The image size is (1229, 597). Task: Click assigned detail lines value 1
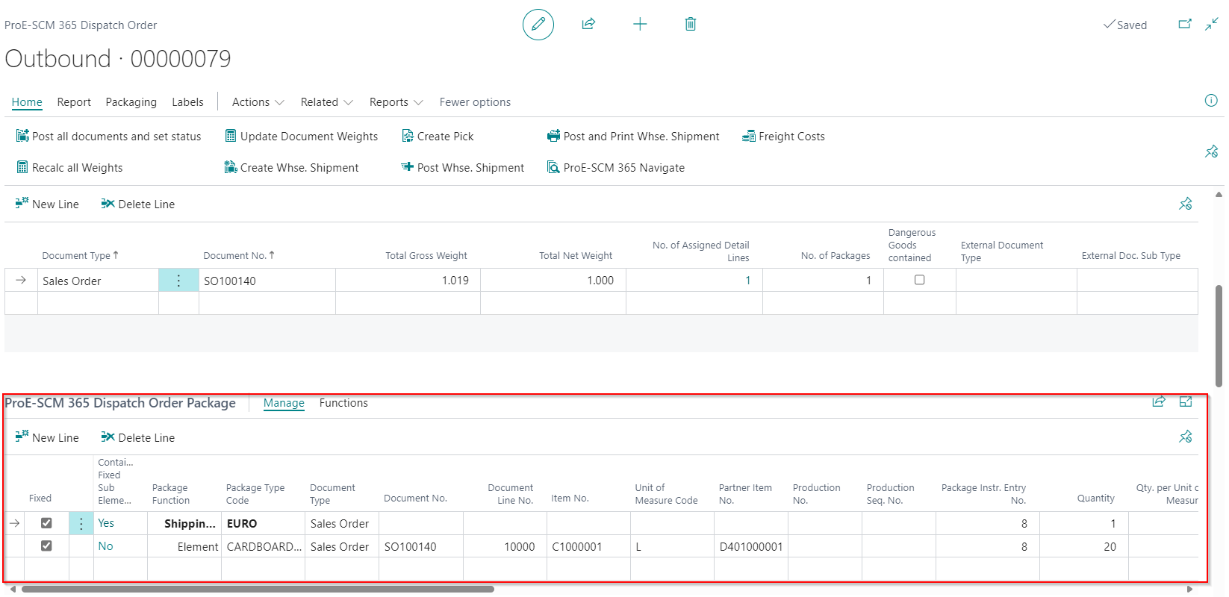747,281
